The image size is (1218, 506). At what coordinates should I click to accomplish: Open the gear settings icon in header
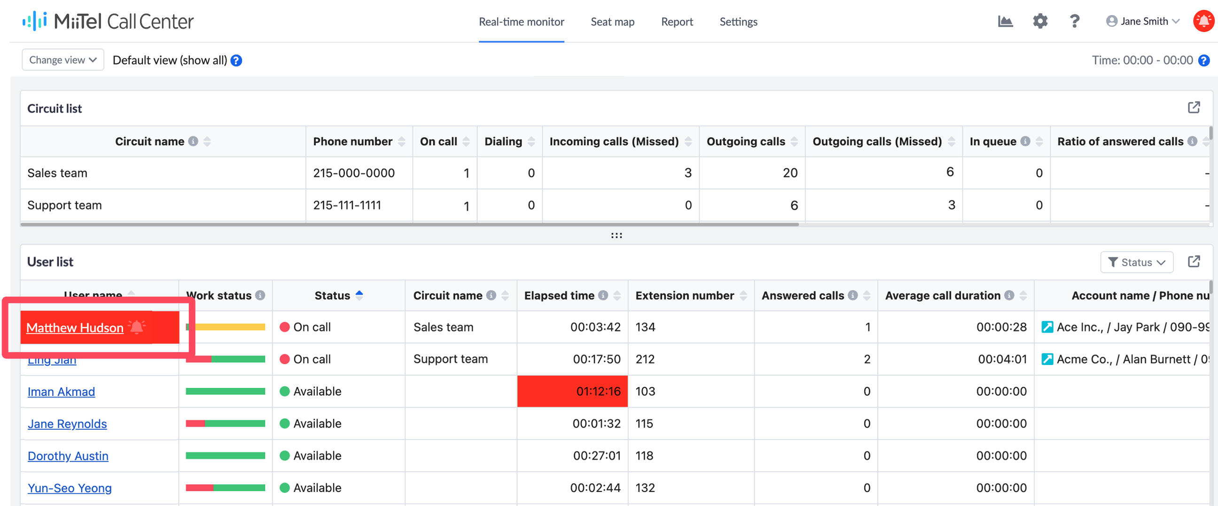click(x=1040, y=21)
